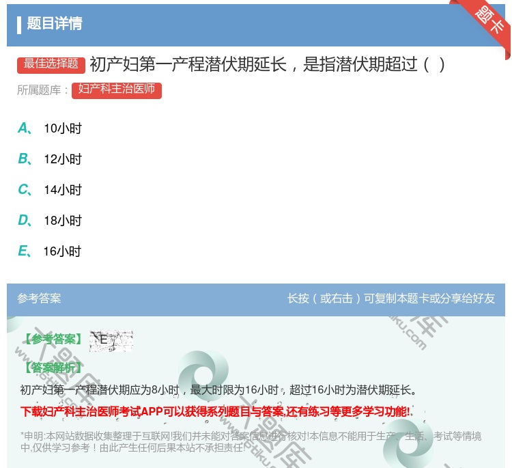
Task: Click the 所属题库 label
Action: (42, 90)
